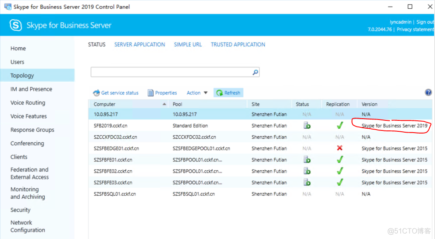Click status icon for SFB2019.cckf.cn

coord(307,126)
